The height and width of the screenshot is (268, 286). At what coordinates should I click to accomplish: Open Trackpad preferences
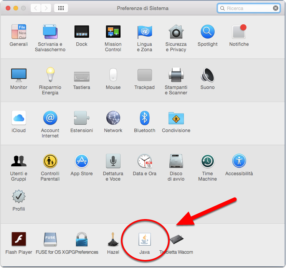[145, 75]
